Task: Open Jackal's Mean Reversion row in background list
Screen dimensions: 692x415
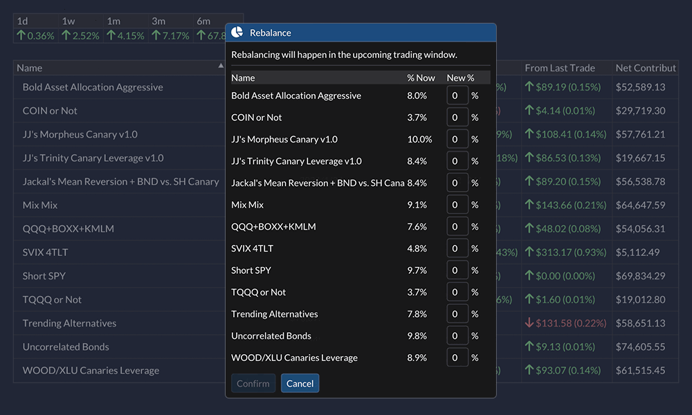Action: (120, 181)
